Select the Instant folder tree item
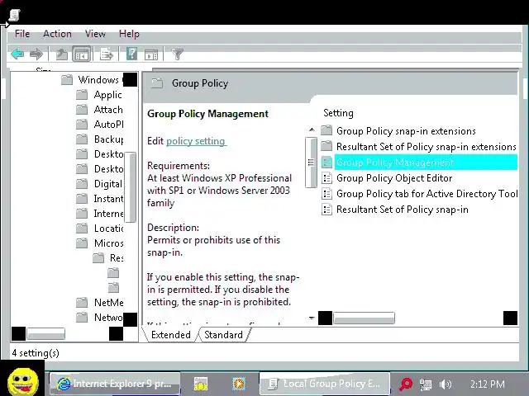Viewport: 529px width, 396px height. (100, 199)
